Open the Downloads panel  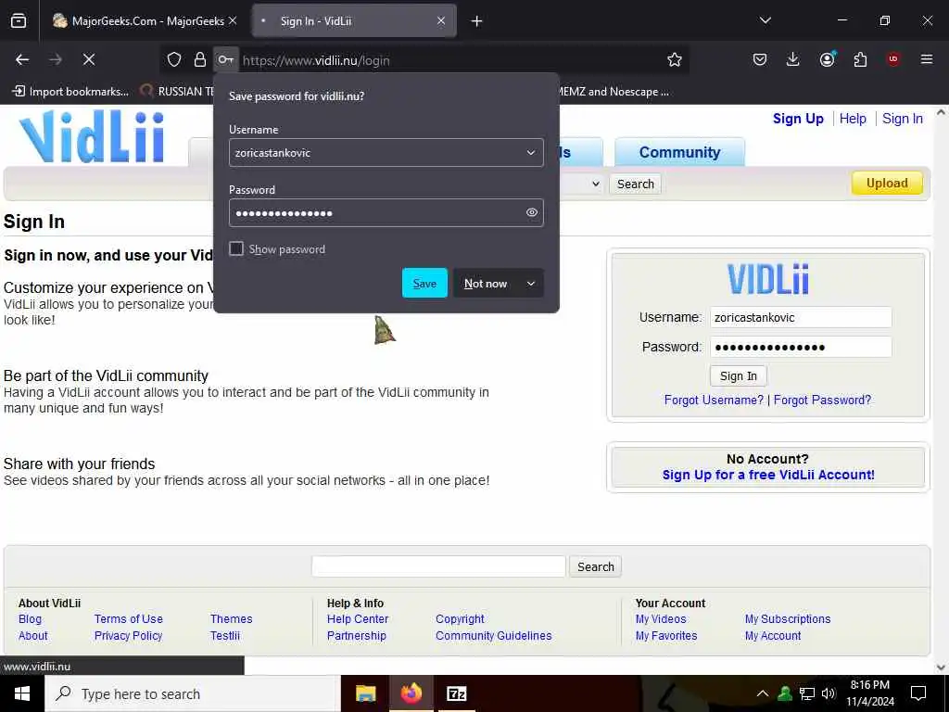pos(793,59)
